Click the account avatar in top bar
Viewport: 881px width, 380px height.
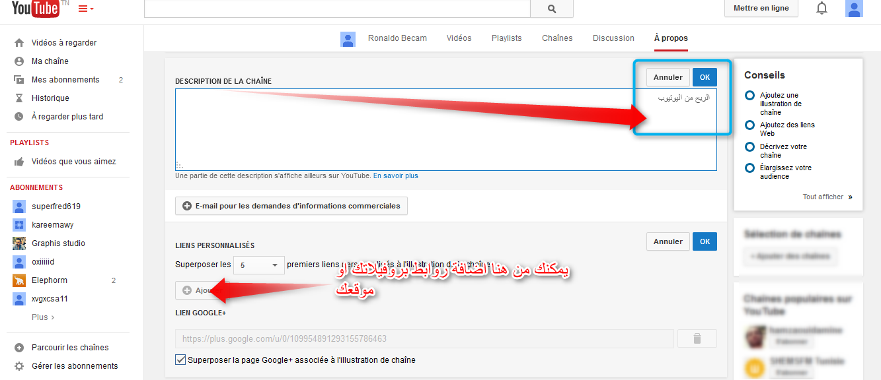point(854,9)
